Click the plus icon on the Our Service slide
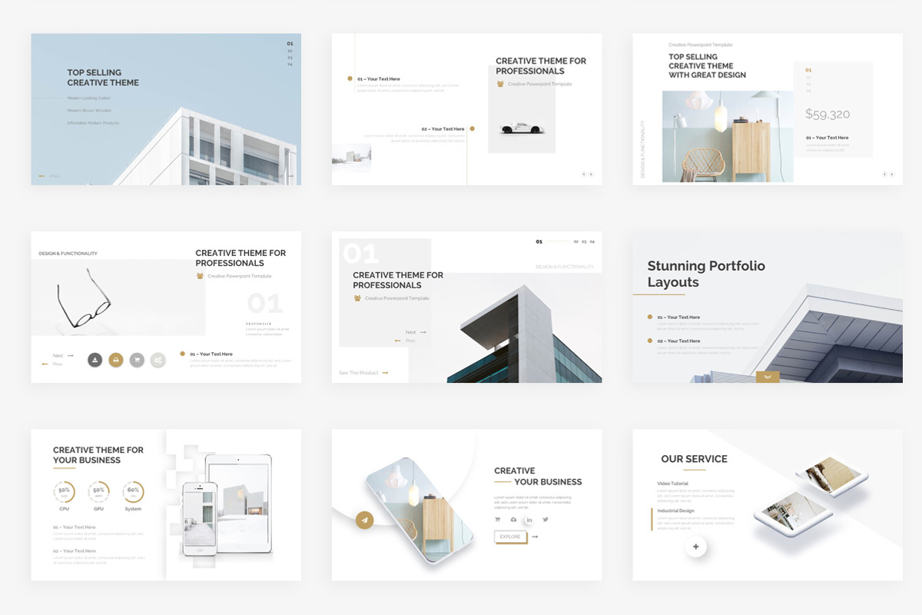Image resolution: width=922 pixels, height=615 pixels. pyautogui.click(x=695, y=546)
